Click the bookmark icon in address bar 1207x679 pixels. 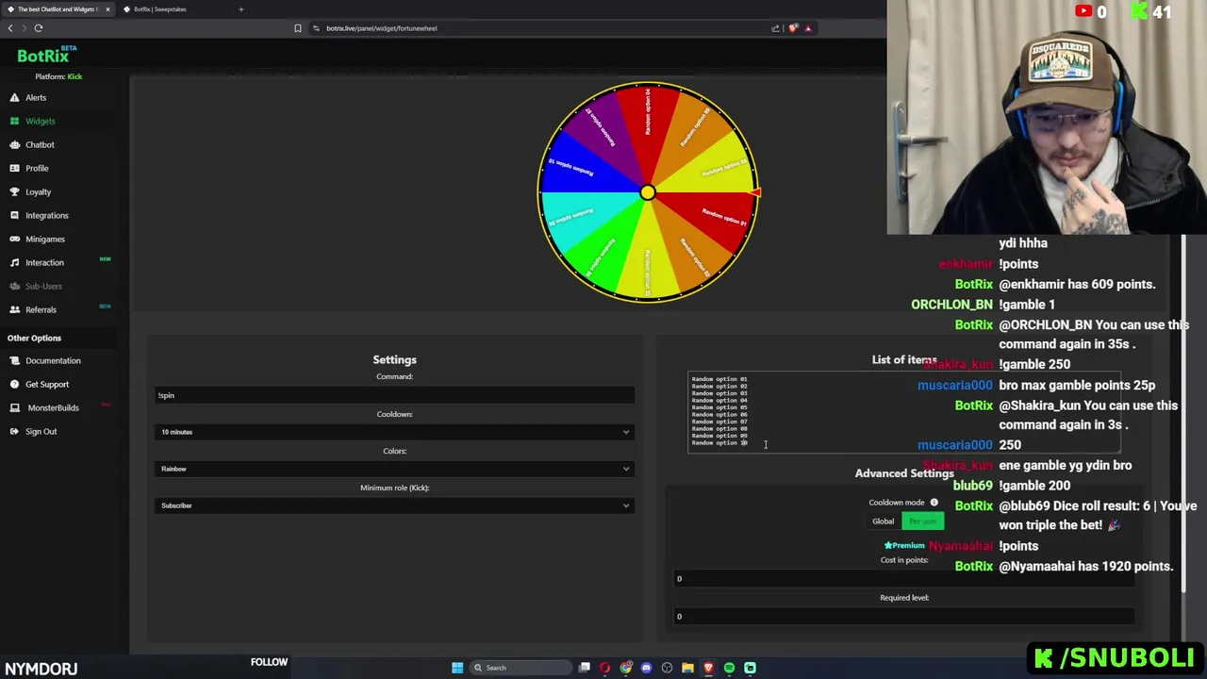pos(298,28)
